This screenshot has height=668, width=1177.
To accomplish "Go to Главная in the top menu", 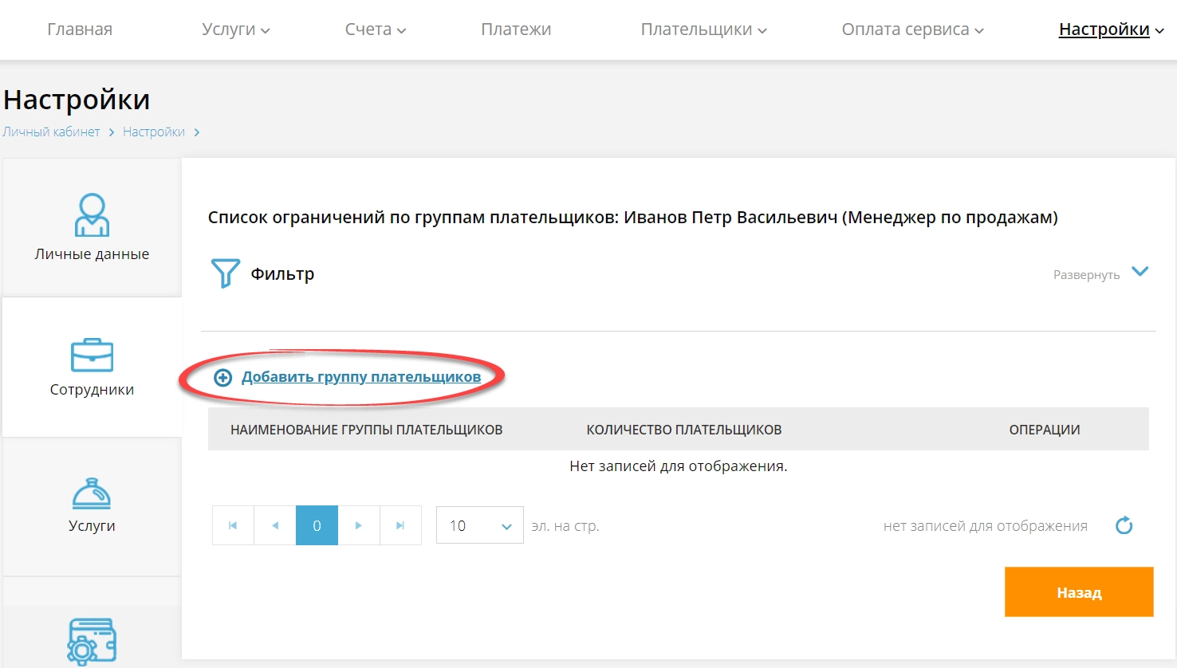I will click(80, 29).
